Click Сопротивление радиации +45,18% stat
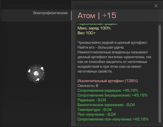163x127 pixels. point(108,90)
